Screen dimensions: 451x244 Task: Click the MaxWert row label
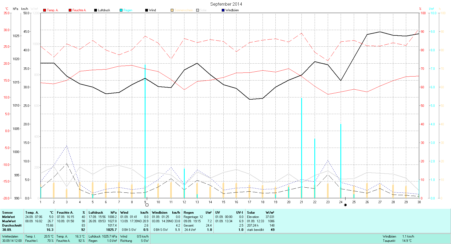9,221
